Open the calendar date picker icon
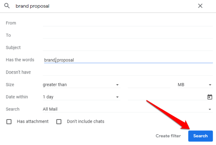The height and width of the screenshot is (145, 216). coord(210,97)
